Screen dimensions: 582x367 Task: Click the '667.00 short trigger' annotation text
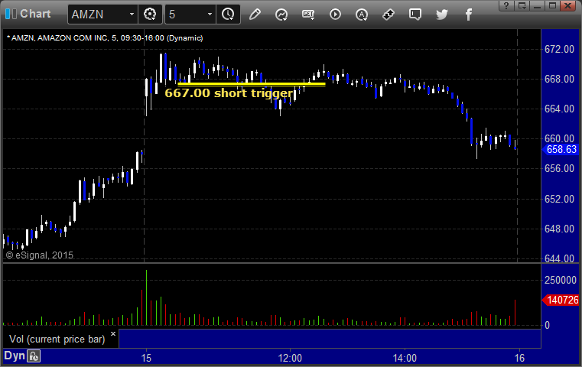point(229,93)
